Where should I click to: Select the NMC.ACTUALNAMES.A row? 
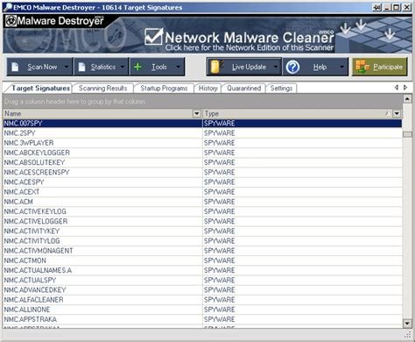click(202, 270)
